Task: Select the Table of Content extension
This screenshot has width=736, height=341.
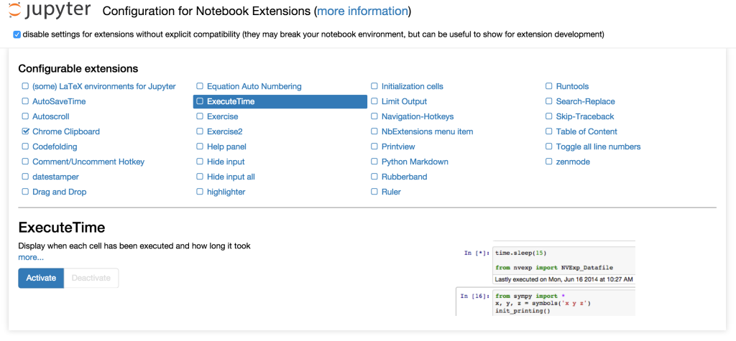Action: (586, 132)
